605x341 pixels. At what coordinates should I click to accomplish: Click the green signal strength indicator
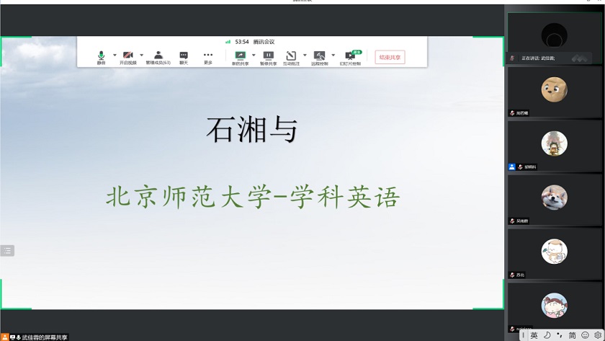click(228, 42)
